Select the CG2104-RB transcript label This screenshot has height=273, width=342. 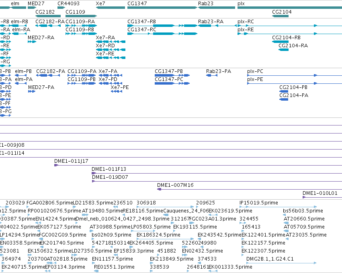[x=286, y=38]
